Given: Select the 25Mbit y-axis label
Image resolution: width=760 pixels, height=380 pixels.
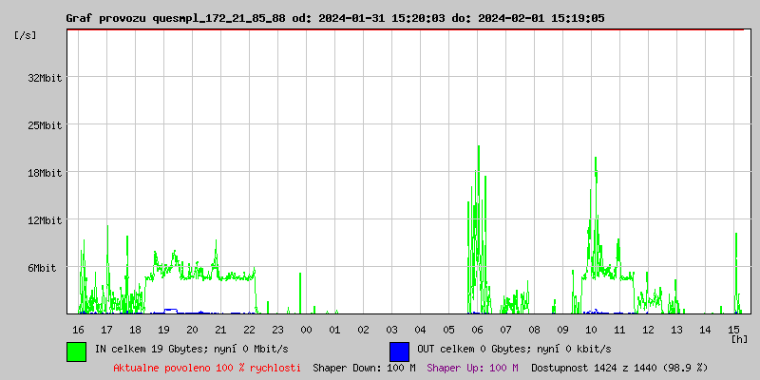Looking at the screenshot, I should pyautogui.click(x=44, y=125).
